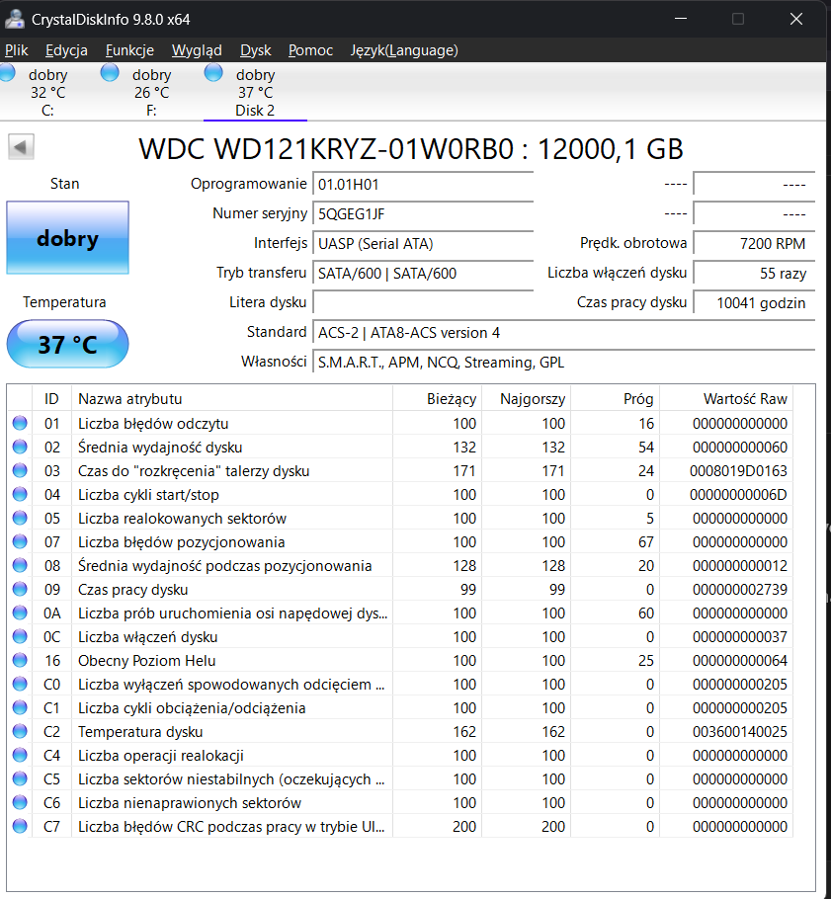
Task: Click the Nazwa atrybutu column header
Action: (x=231, y=398)
